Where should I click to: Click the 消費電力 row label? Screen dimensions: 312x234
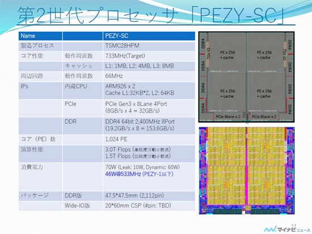coord(32,167)
